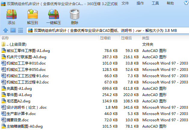Click Word icon of 摘要目录.doc
This screenshot has height=136, width=189.
(x=4, y=120)
